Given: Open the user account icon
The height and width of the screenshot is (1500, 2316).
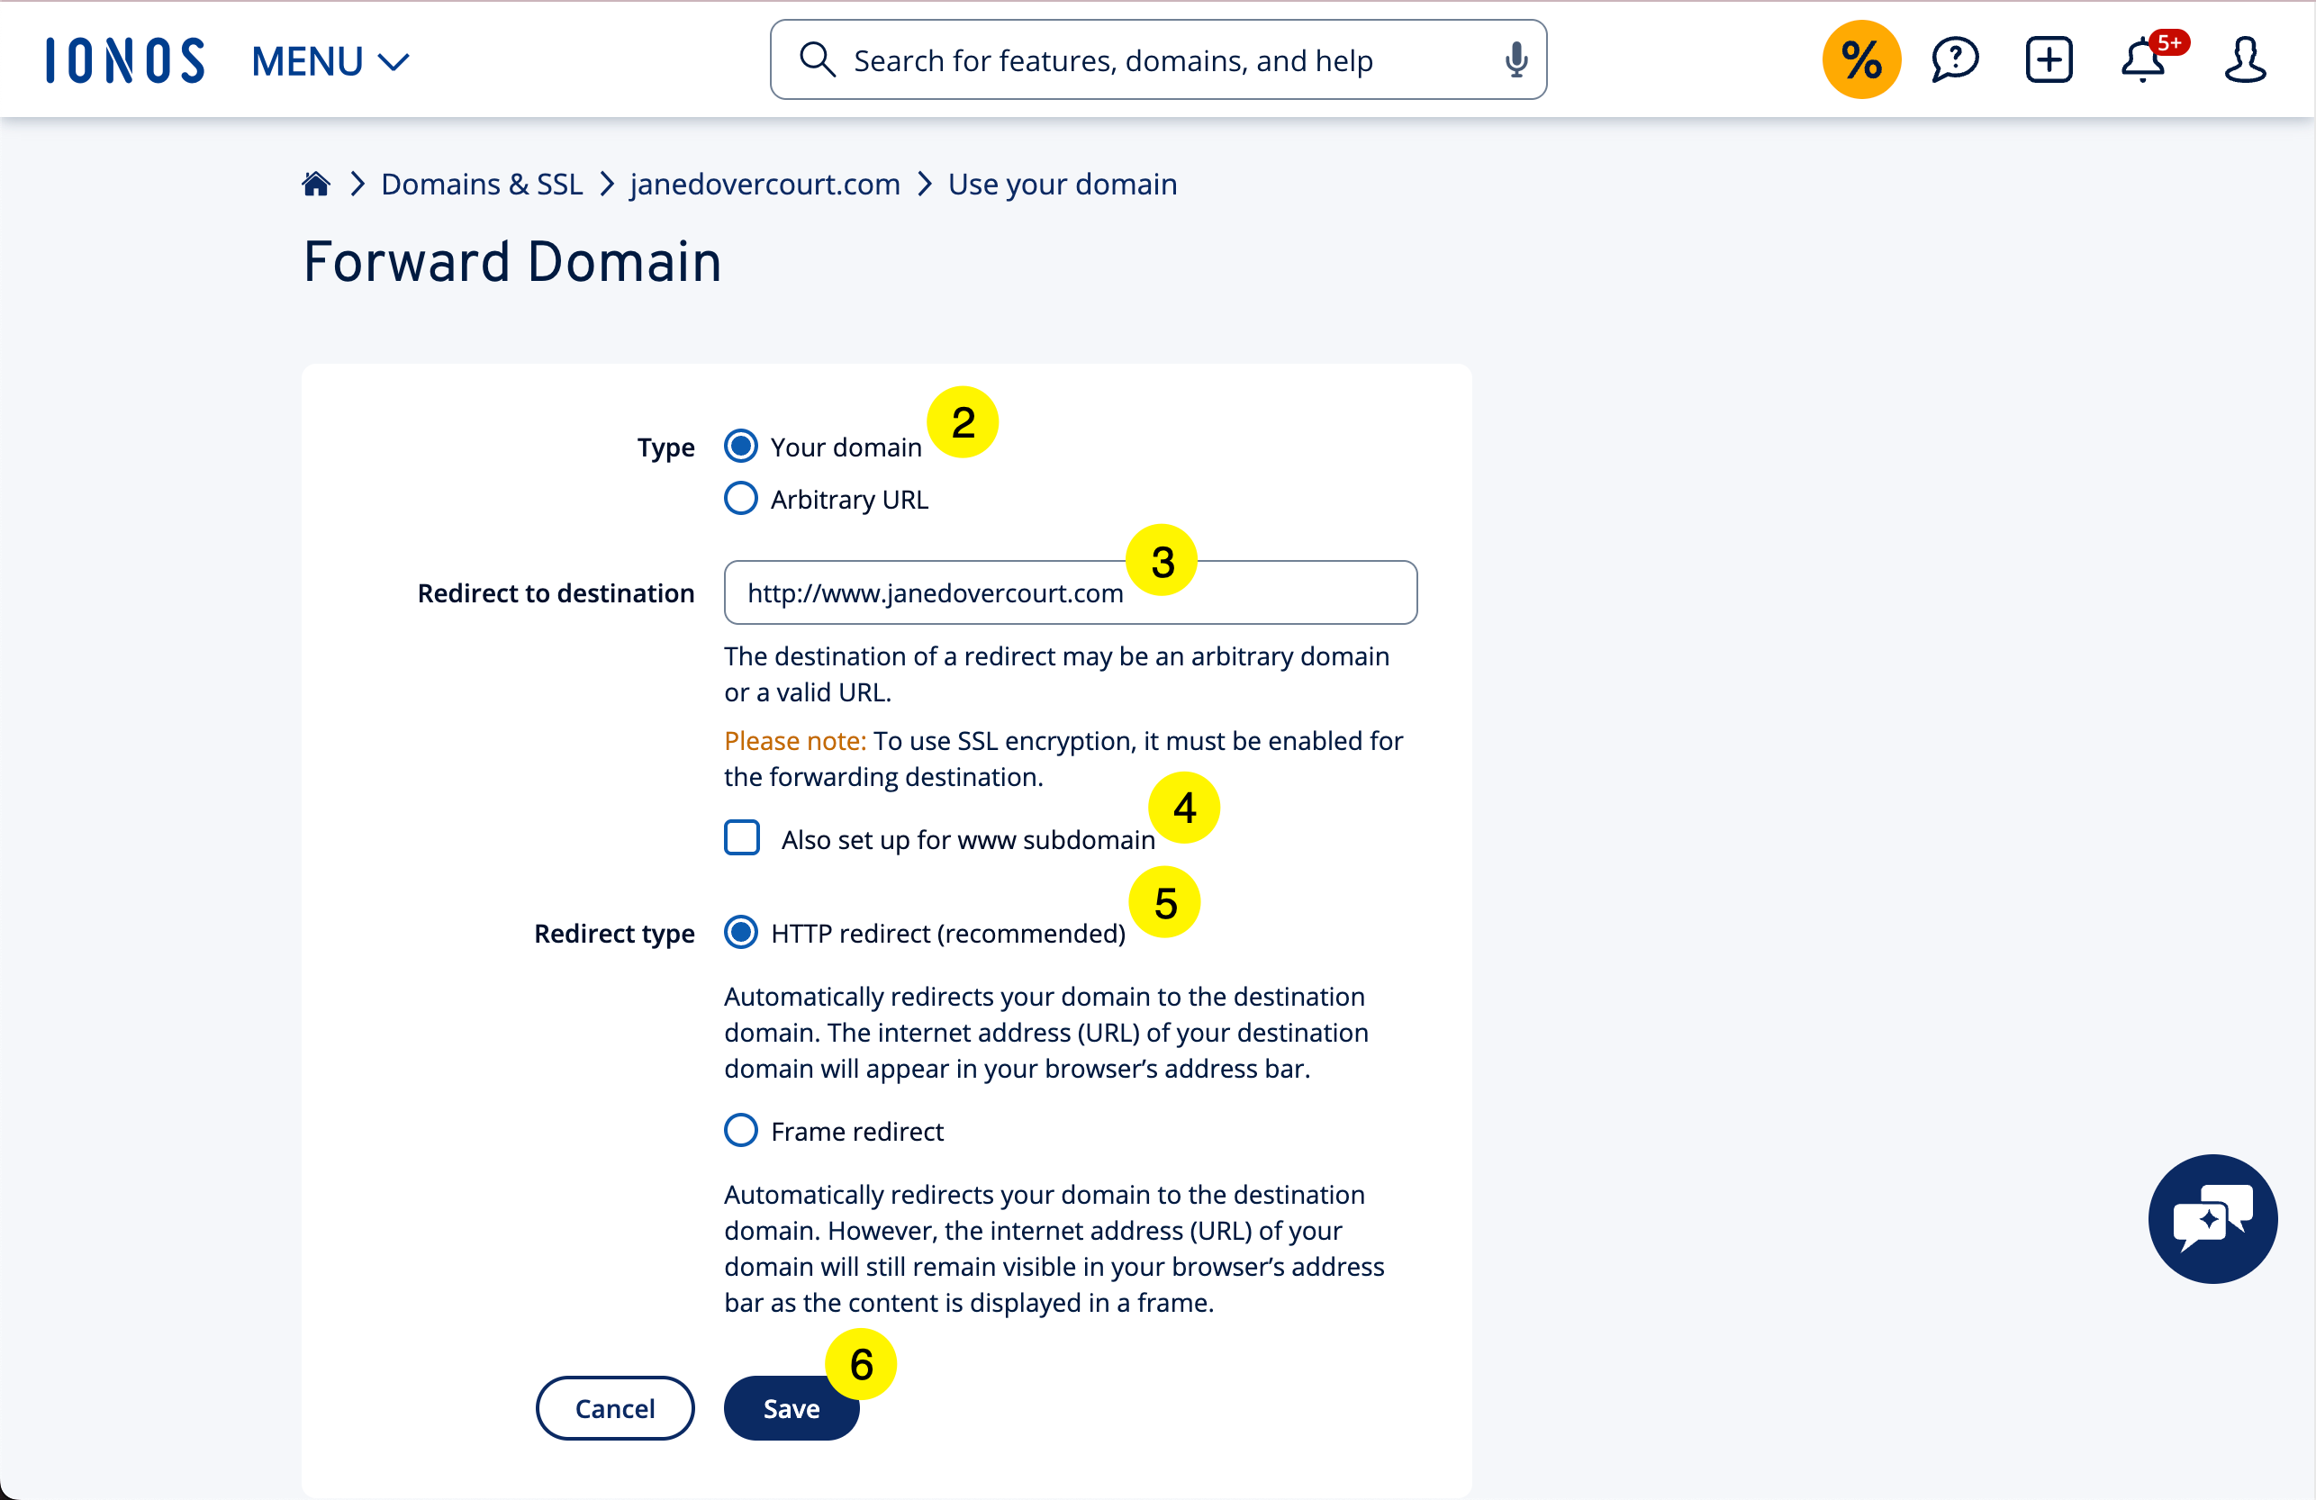Looking at the screenshot, I should tap(2244, 59).
